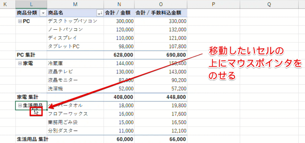
Task: Select column O header
Action: coord(161,4)
